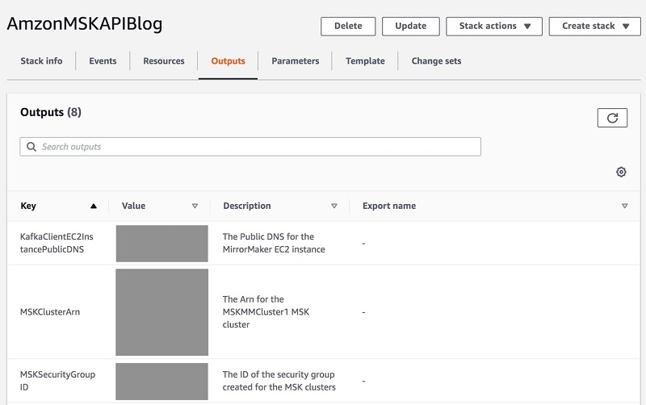This screenshot has height=405, width=646.
Task: Open the Events tab
Action: (x=103, y=61)
